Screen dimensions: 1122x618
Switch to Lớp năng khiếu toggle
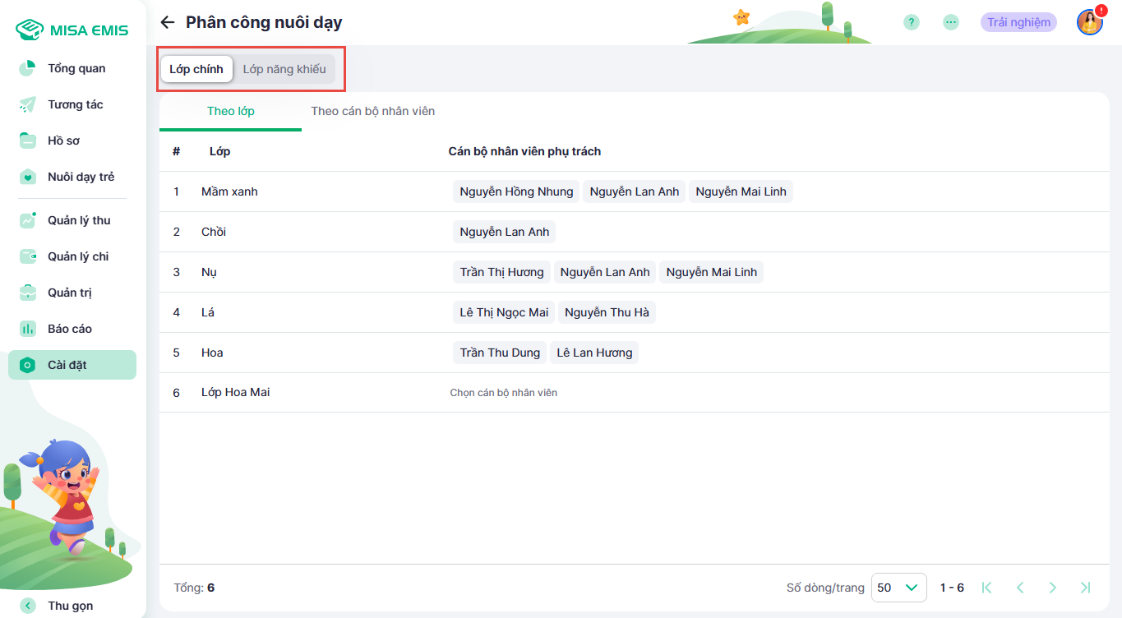coord(284,69)
